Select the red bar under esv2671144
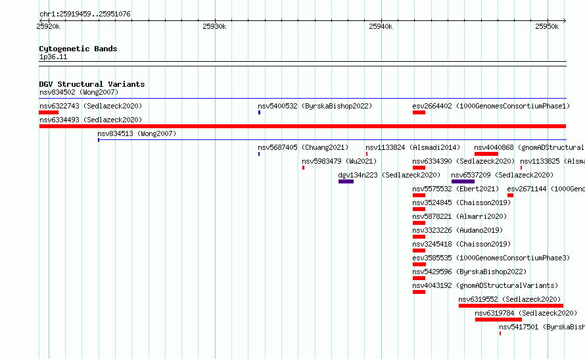The image size is (585, 359). (510, 195)
